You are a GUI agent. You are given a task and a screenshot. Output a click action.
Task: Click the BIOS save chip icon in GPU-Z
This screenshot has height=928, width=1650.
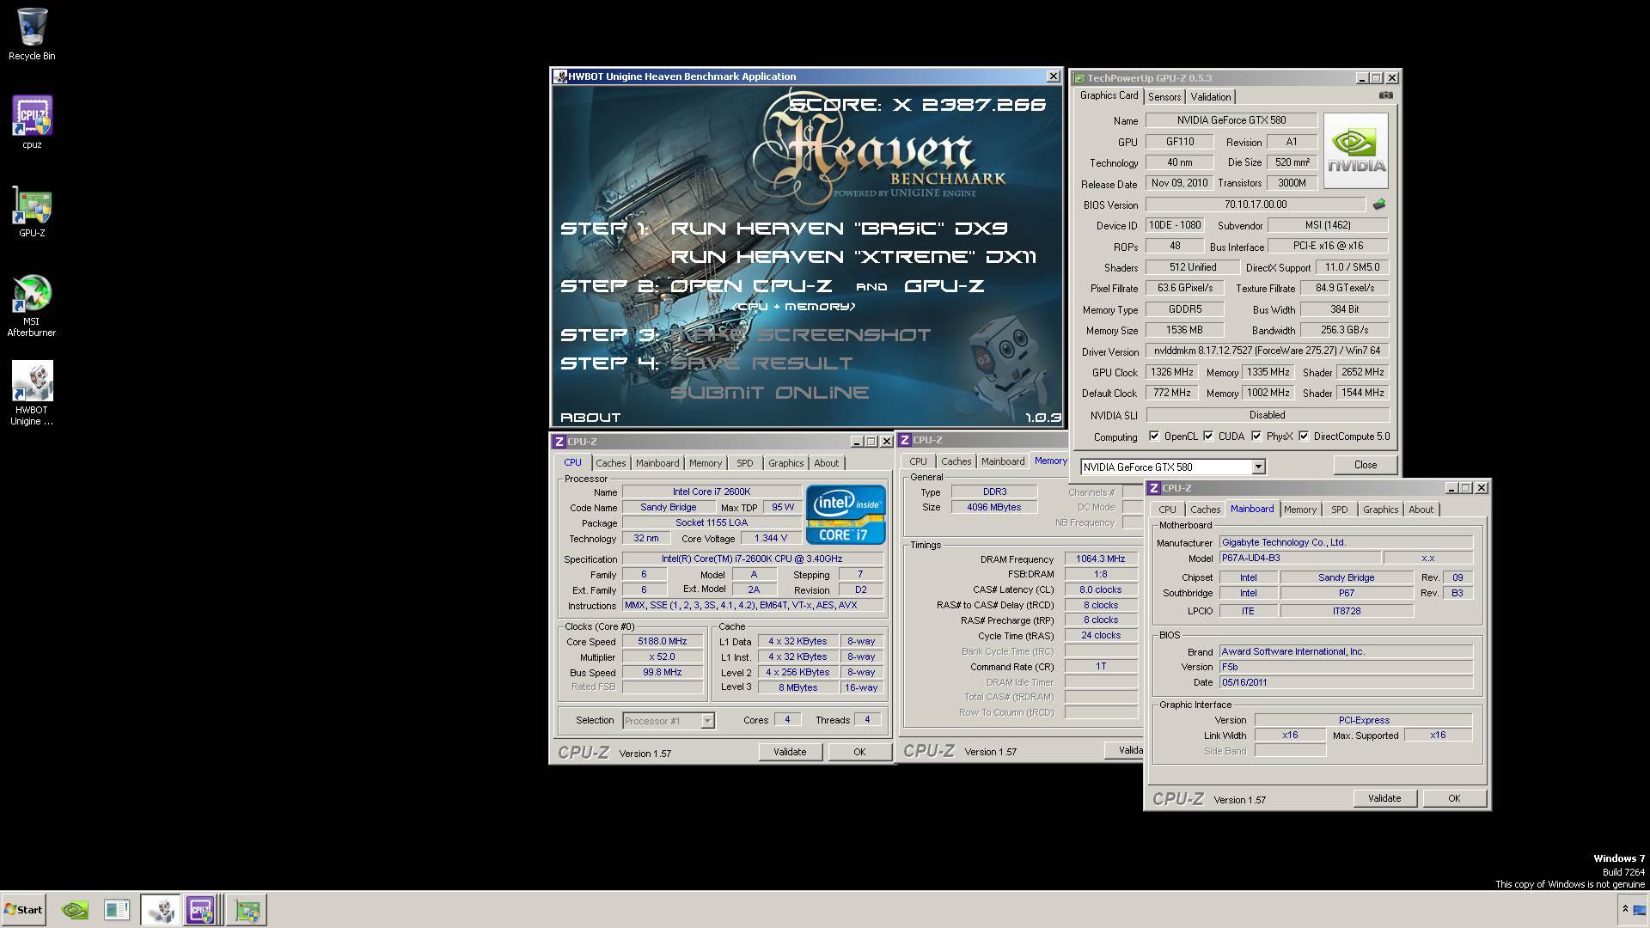tap(1378, 205)
